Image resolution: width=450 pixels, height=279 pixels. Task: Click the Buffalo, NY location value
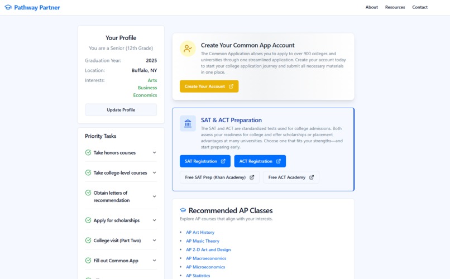coord(144,70)
